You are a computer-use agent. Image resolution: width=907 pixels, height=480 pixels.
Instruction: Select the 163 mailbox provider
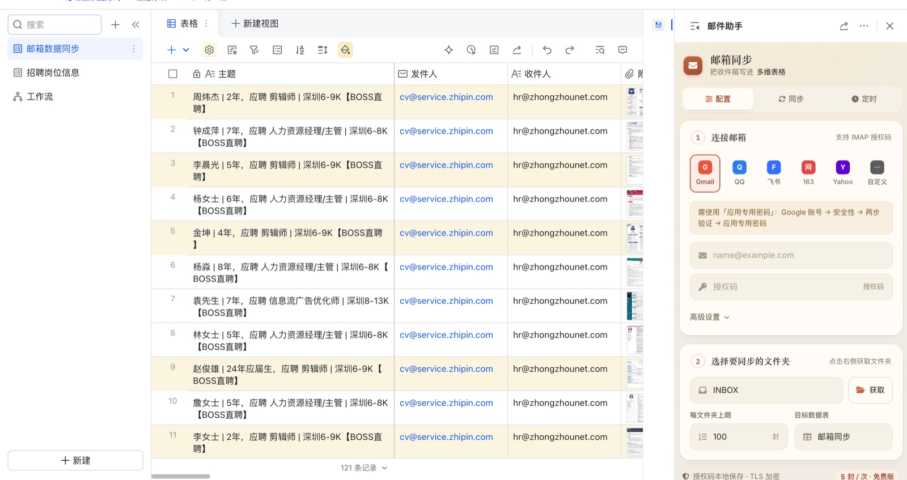pyautogui.click(x=808, y=173)
